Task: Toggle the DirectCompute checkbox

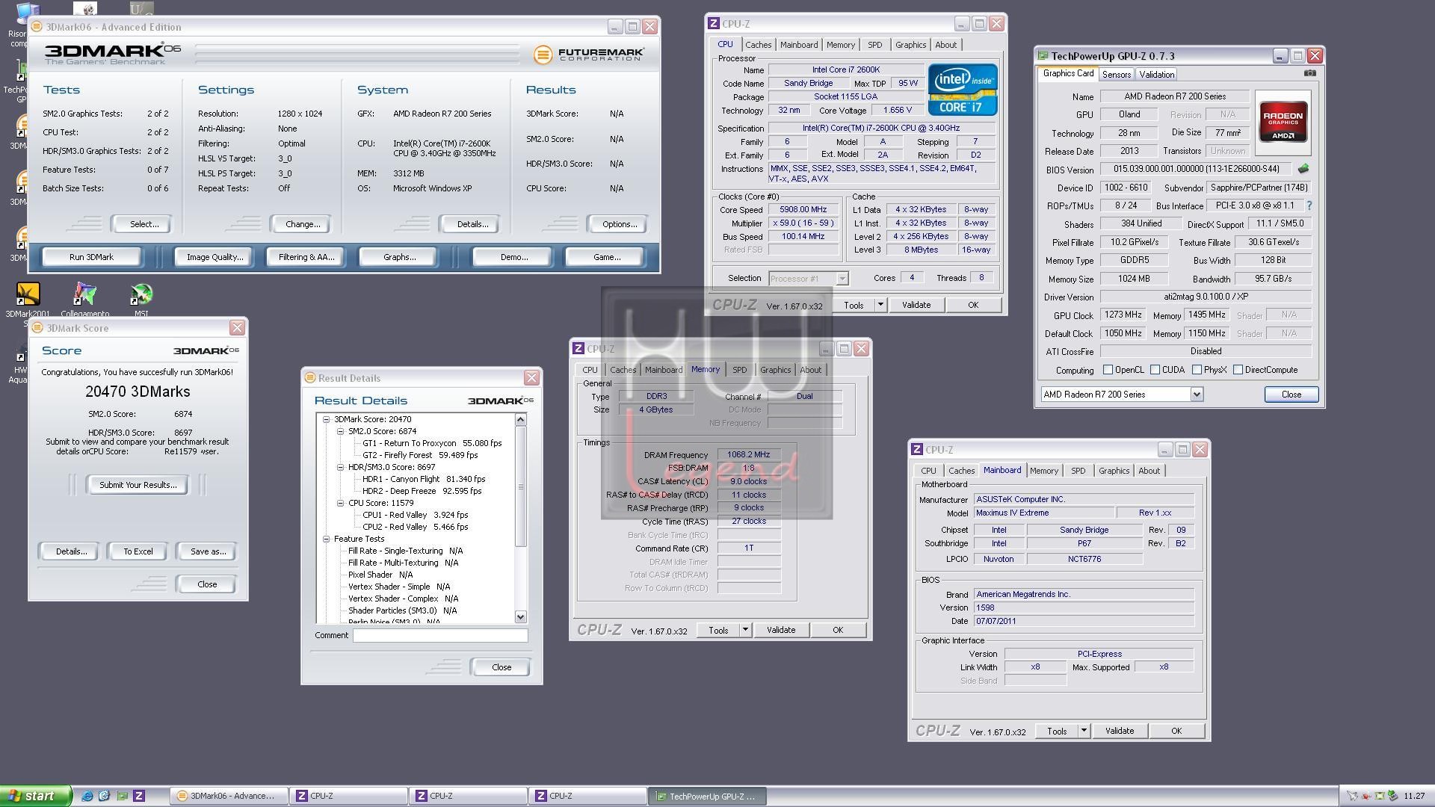Action: click(1238, 370)
